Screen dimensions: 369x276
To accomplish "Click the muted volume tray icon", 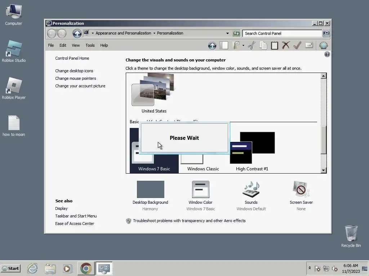I will click(x=334, y=268).
